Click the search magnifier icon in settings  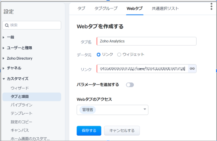pos(7,25)
